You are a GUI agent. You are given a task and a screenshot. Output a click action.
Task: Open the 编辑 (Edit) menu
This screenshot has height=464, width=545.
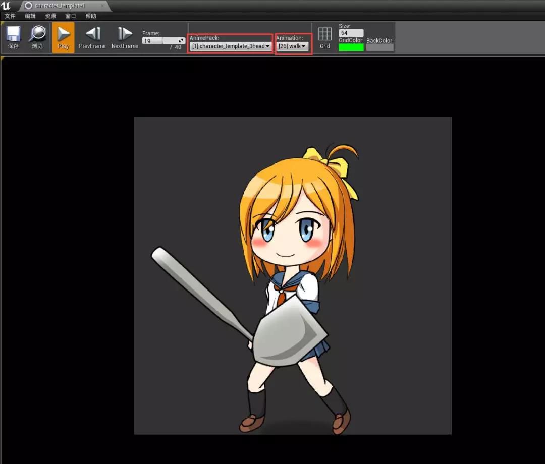tap(30, 16)
